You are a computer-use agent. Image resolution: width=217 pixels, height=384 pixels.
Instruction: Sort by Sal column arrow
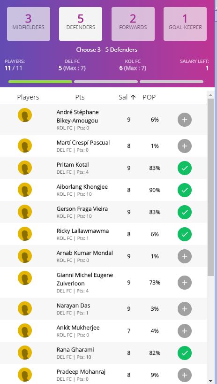click(x=133, y=97)
